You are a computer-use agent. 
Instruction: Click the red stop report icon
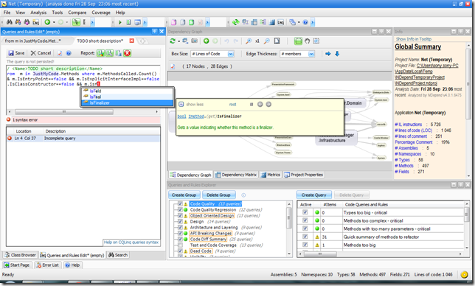pyautogui.click(x=127, y=53)
